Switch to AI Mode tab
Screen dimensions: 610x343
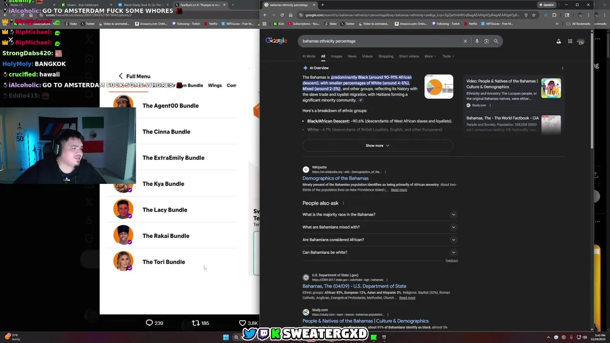tap(309, 56)
